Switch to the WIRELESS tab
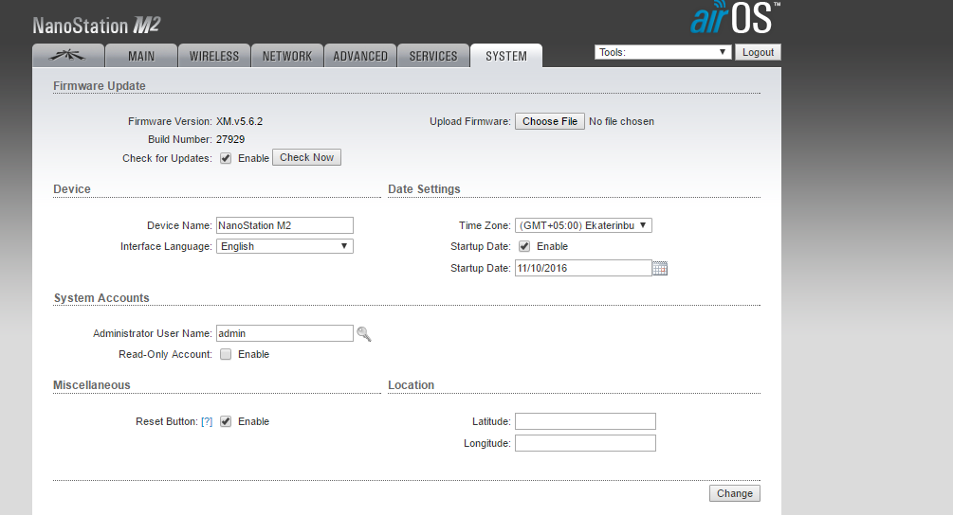The height and width of the screenshot is (515, 953). 214,56
